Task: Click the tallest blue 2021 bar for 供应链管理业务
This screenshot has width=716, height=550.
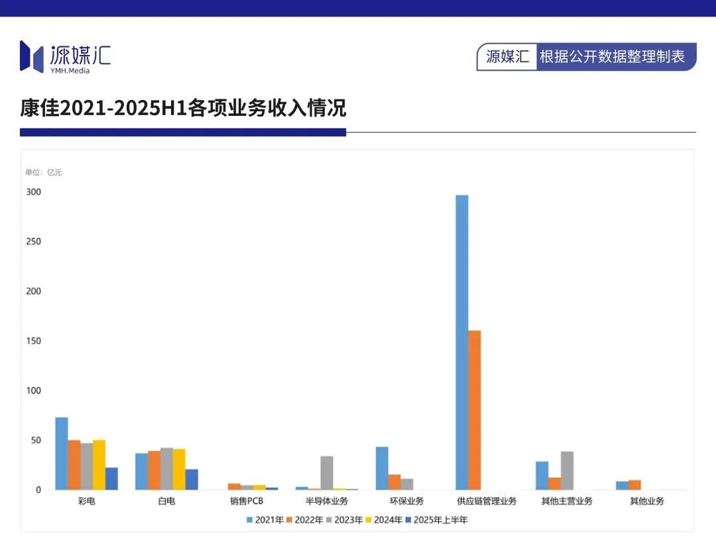Action: click(x=462, y=343)
